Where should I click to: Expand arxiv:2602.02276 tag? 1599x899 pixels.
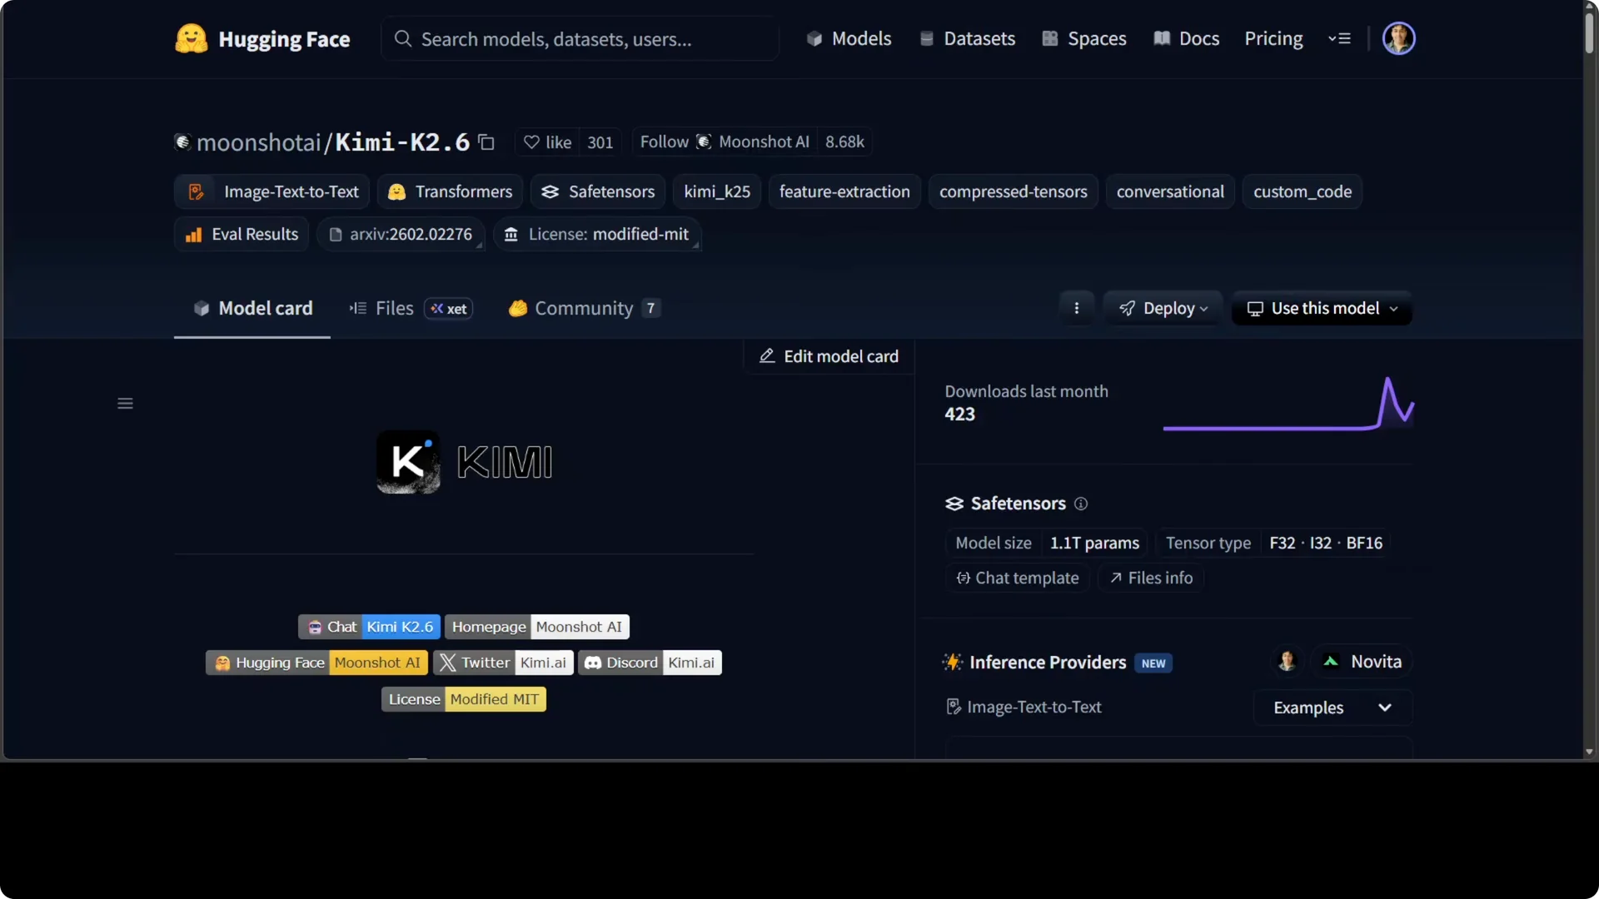(401, 235)
